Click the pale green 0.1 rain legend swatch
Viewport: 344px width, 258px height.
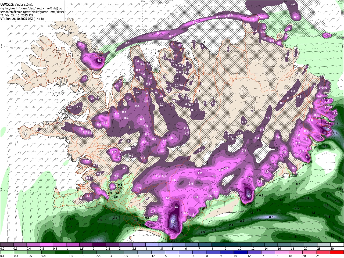tap(7, 252)
